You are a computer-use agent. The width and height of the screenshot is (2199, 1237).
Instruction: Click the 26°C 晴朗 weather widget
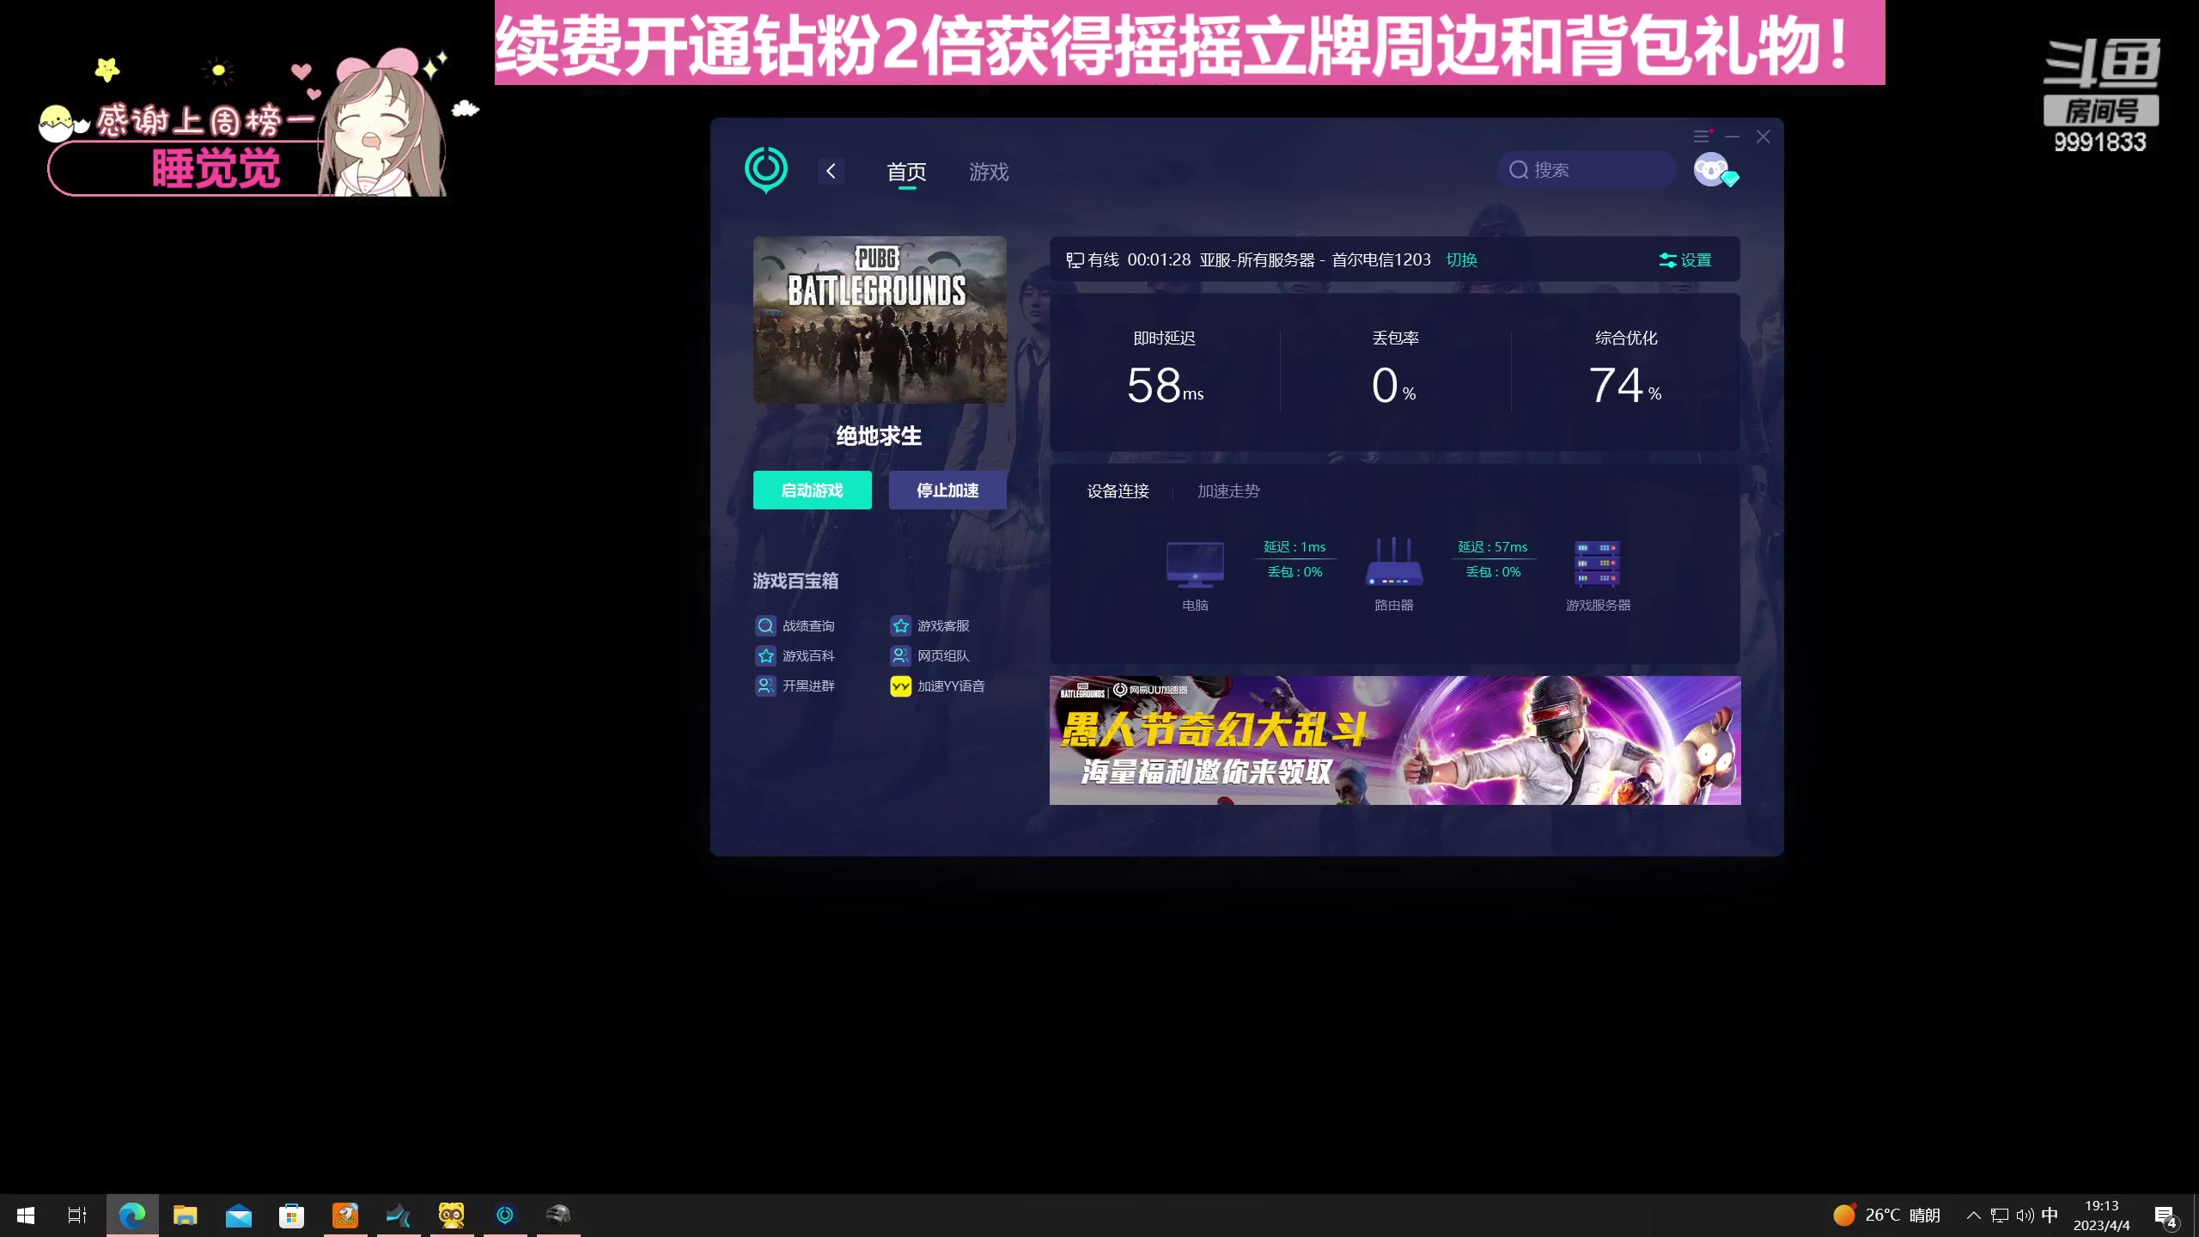1887,1216
